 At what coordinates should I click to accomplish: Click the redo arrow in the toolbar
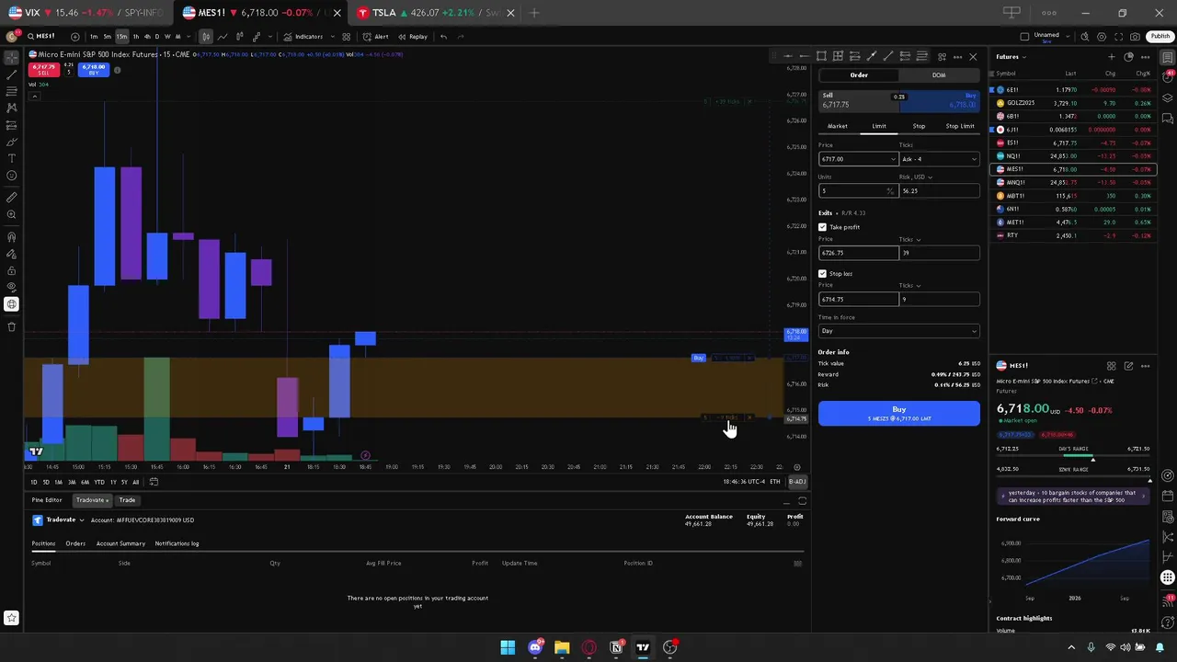(x=461, y=37)
